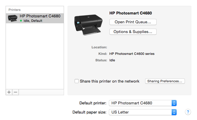Viewport: 197px width, 120px height.
Task: Click the green idle status dot
Action: click(x=21, y=21)
